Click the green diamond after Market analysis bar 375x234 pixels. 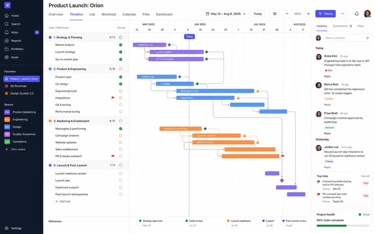click(169, 44)
